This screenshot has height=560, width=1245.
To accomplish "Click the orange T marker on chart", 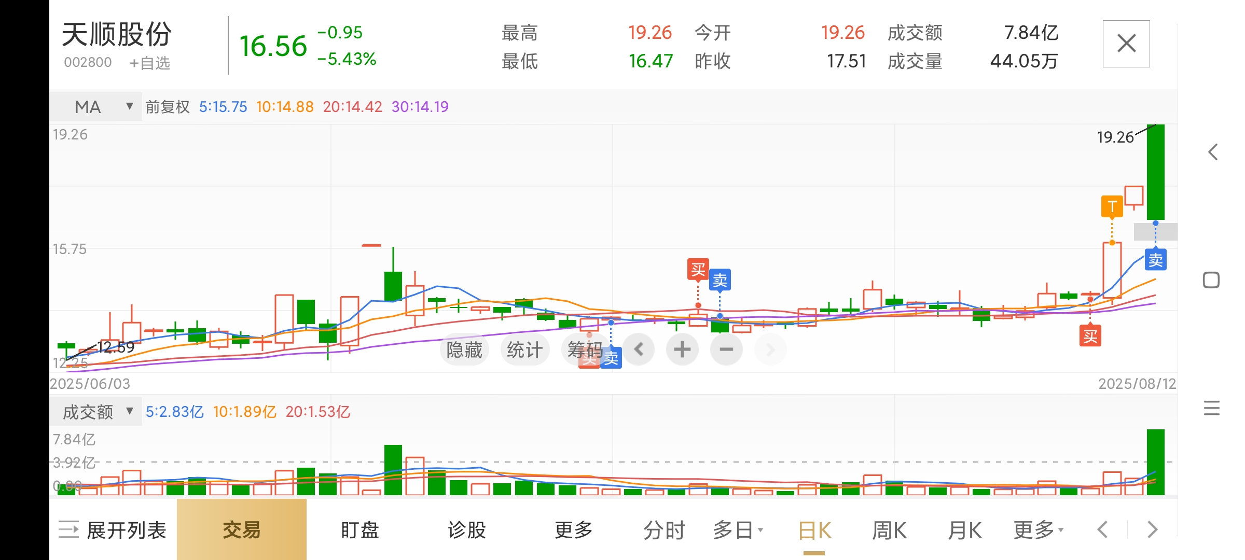I will pyautogui.click(x=1112, y=207).
